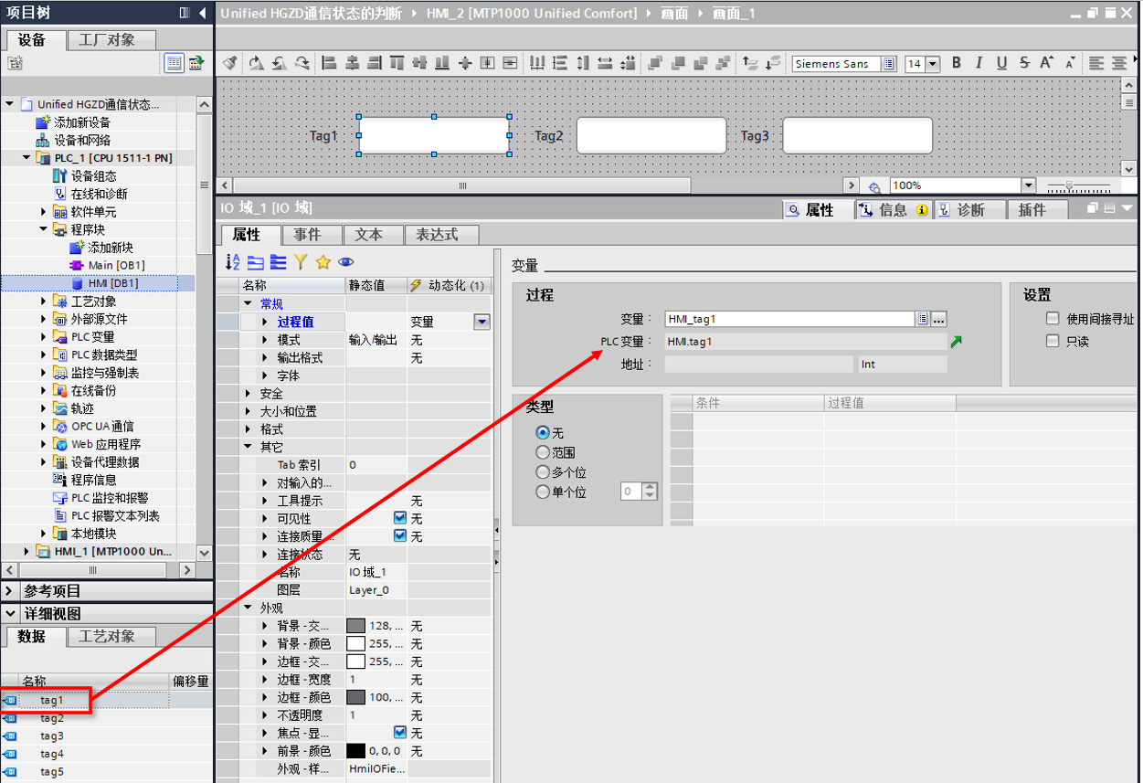Click the Bold formatting icon
Viewport: 1143px width, 783px height.
[x=957, y=63]
